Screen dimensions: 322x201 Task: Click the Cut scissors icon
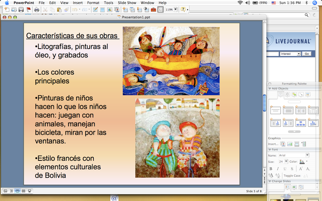(x=45, y=9)
